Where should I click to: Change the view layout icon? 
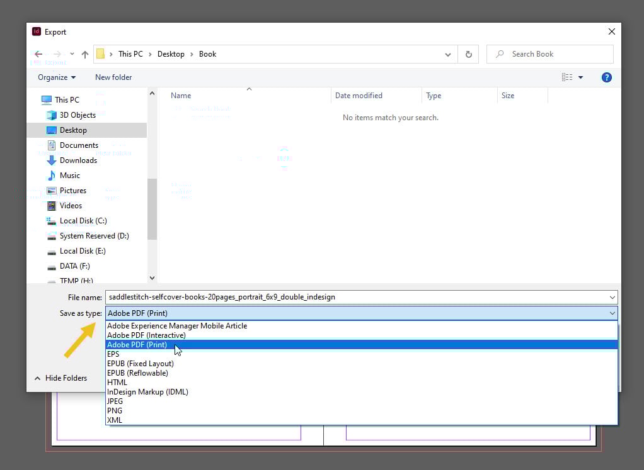pyautogui.click(x=567, y=77)
